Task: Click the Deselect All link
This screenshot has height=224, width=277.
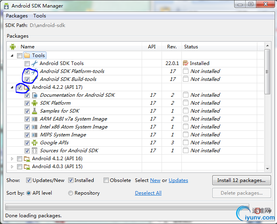Action: pos(148,193)
